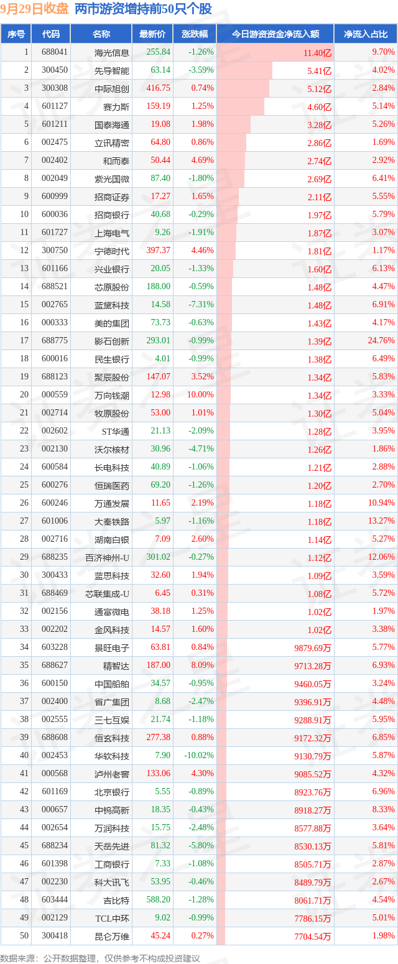Click 吉比特 price 588.20
This screenshot has width=398, height=964.
[159, 900]
